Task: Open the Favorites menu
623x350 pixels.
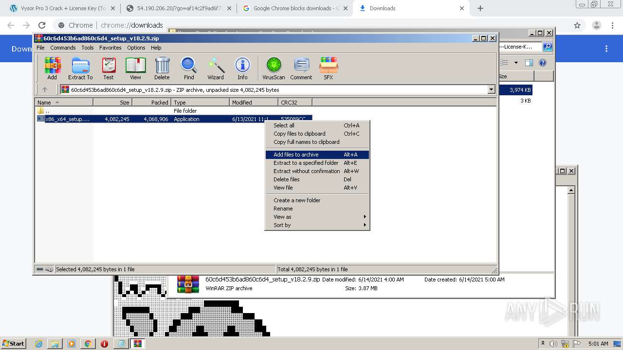Action: (x=110, y=48)
